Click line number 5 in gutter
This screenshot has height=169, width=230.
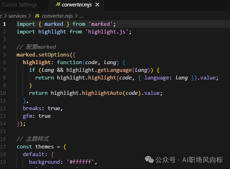point(4,55)
